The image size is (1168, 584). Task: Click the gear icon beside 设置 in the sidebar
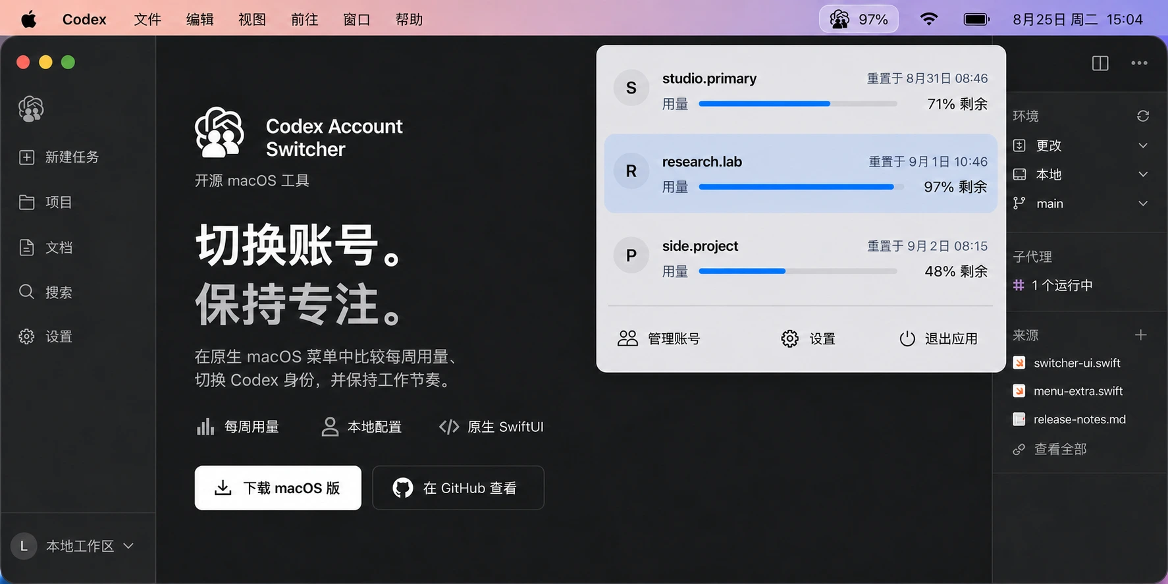coord(26,336)
